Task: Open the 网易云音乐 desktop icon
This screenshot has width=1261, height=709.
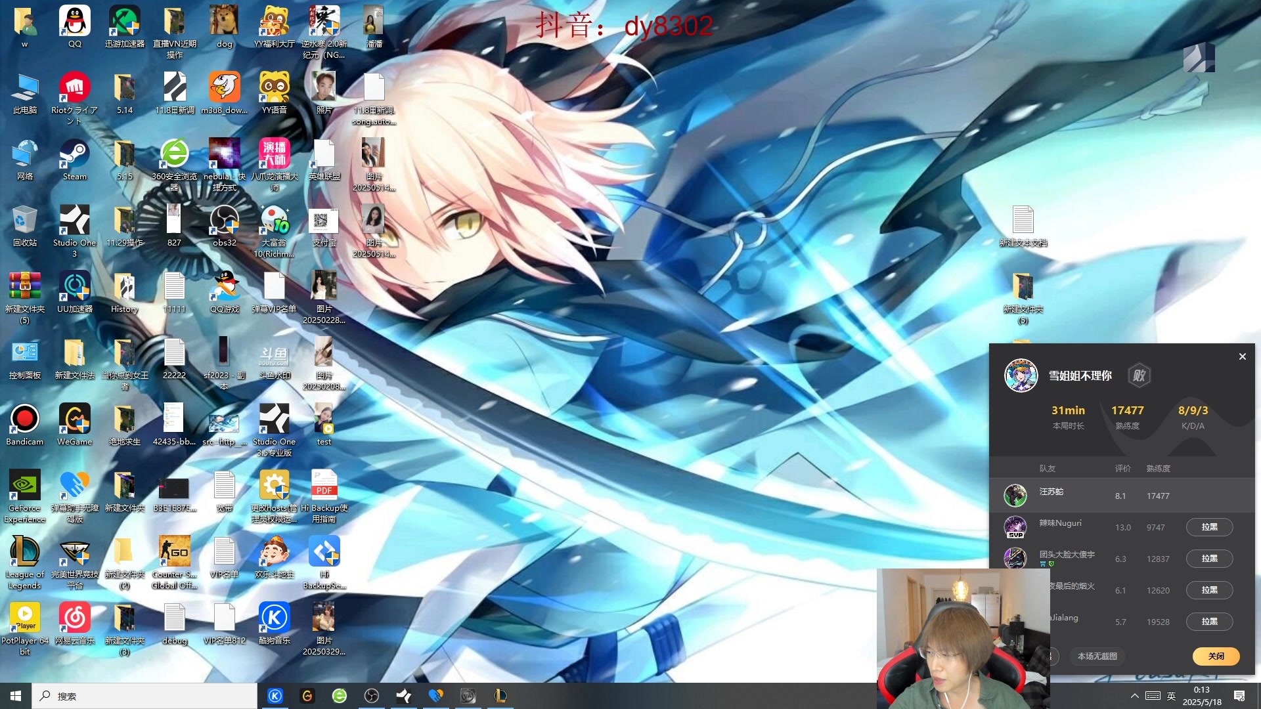Action: point(75,624)
